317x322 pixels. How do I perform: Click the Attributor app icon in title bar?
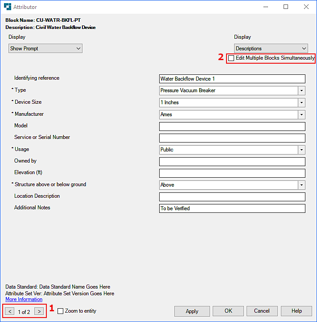point(7,7)
